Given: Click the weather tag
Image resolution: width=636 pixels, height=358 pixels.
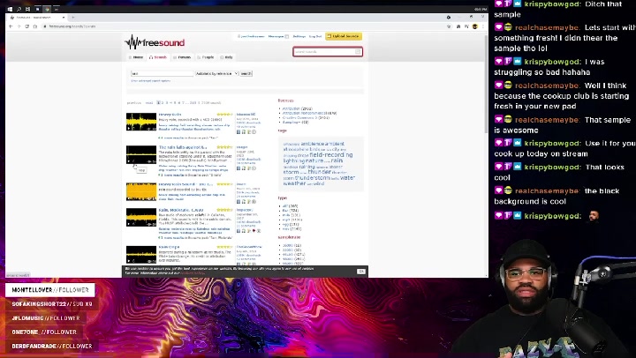Looking at the screenshot, I should [294, 183].
